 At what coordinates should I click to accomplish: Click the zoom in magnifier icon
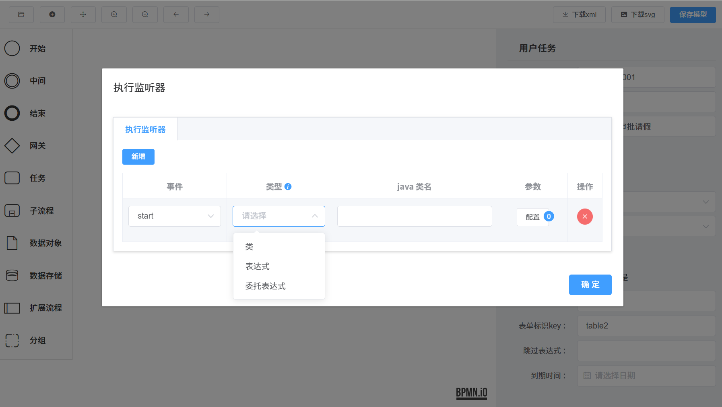click(114, 14)
